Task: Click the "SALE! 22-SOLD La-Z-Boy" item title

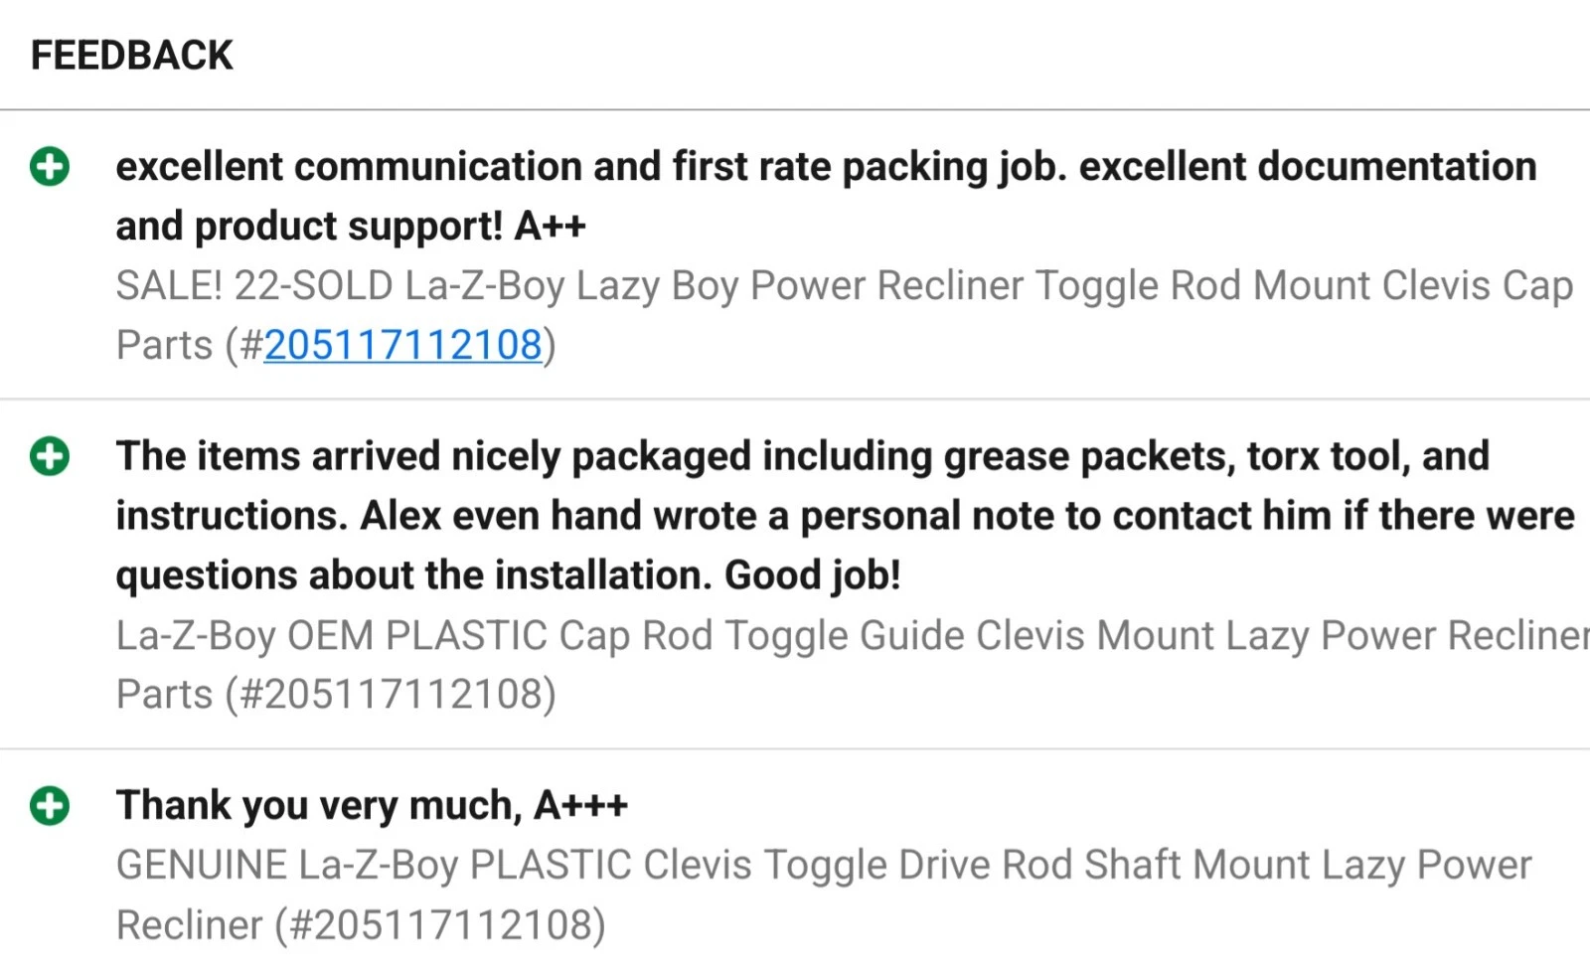Action: click(x=843, y=286)
